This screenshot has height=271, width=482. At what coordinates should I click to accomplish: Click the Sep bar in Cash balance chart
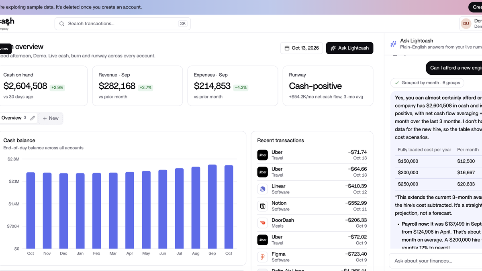pyautogui.click(x=212, y=206)
